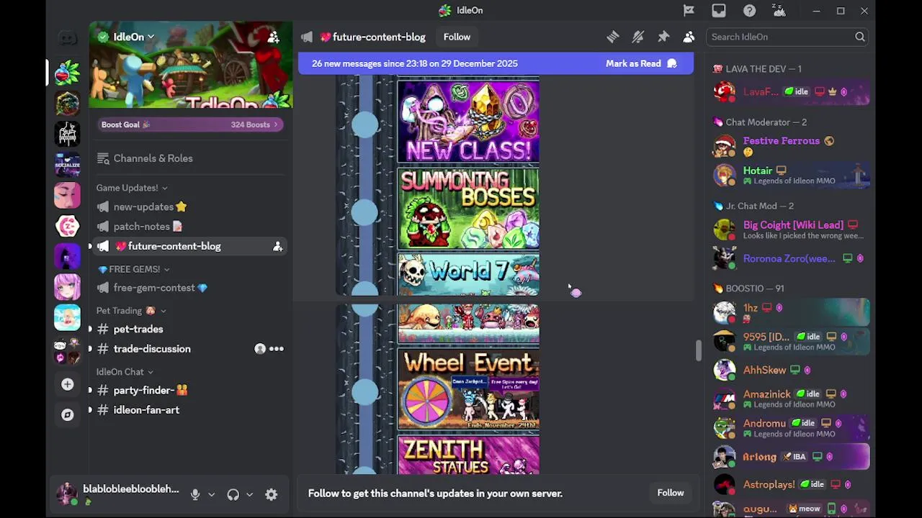This screenshot has height=518, width=922.
Task: Open Discord direct messages home icon
Action: tap(67, 37)
